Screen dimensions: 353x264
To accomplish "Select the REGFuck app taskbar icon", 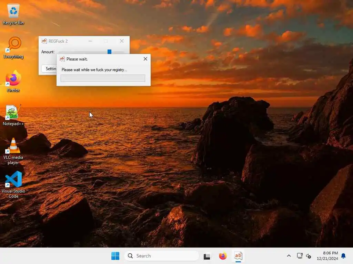I will [238, 256].
